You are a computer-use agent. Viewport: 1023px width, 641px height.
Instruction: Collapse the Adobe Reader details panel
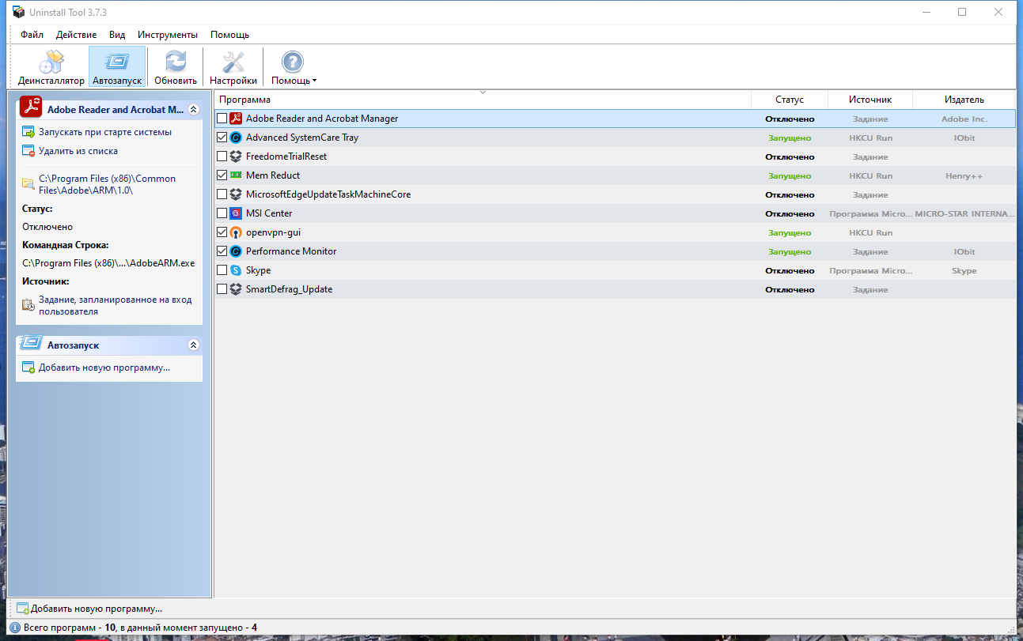(193, 110)
